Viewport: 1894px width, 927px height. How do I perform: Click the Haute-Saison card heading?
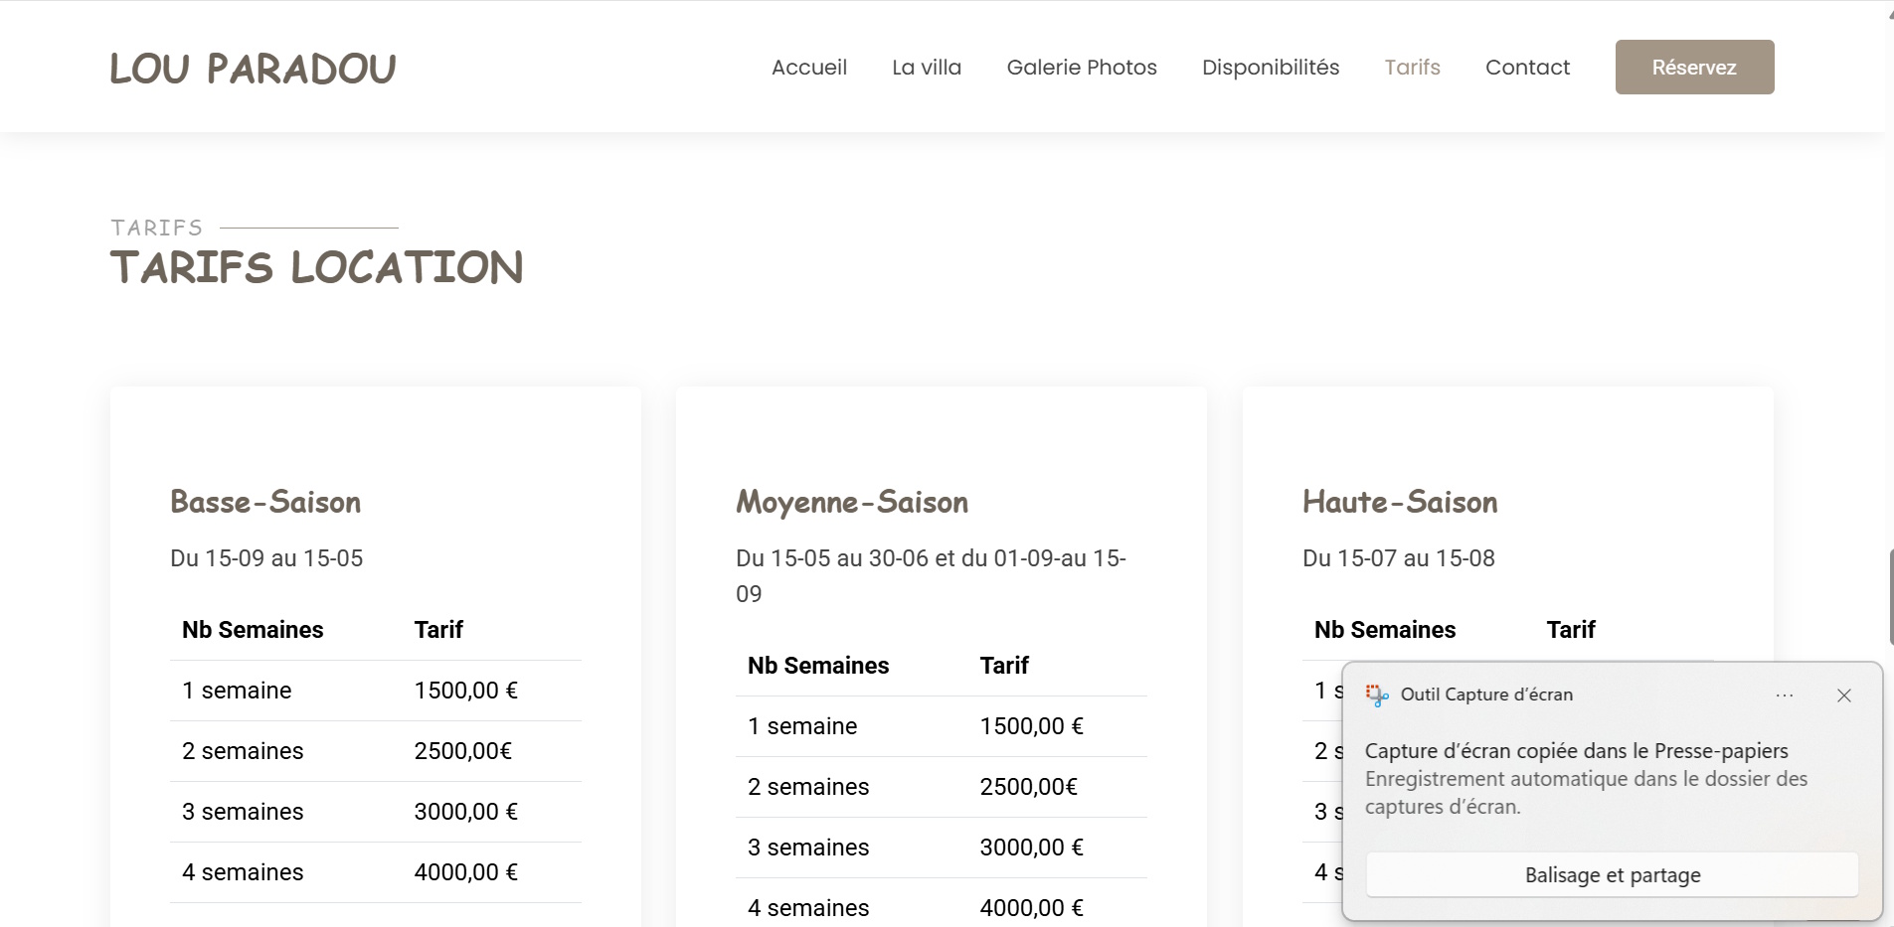click(1399, 502)
